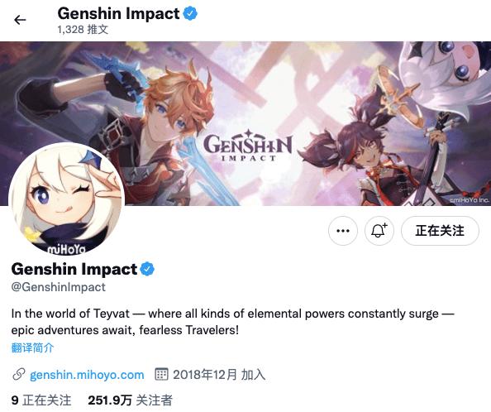491x412 pixels.
Task: Click the calendar join date icon
Action: [x=161, y=375]
